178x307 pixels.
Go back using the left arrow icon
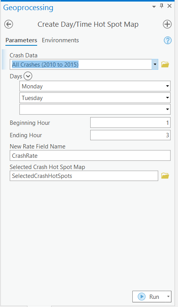click(9, 24)
